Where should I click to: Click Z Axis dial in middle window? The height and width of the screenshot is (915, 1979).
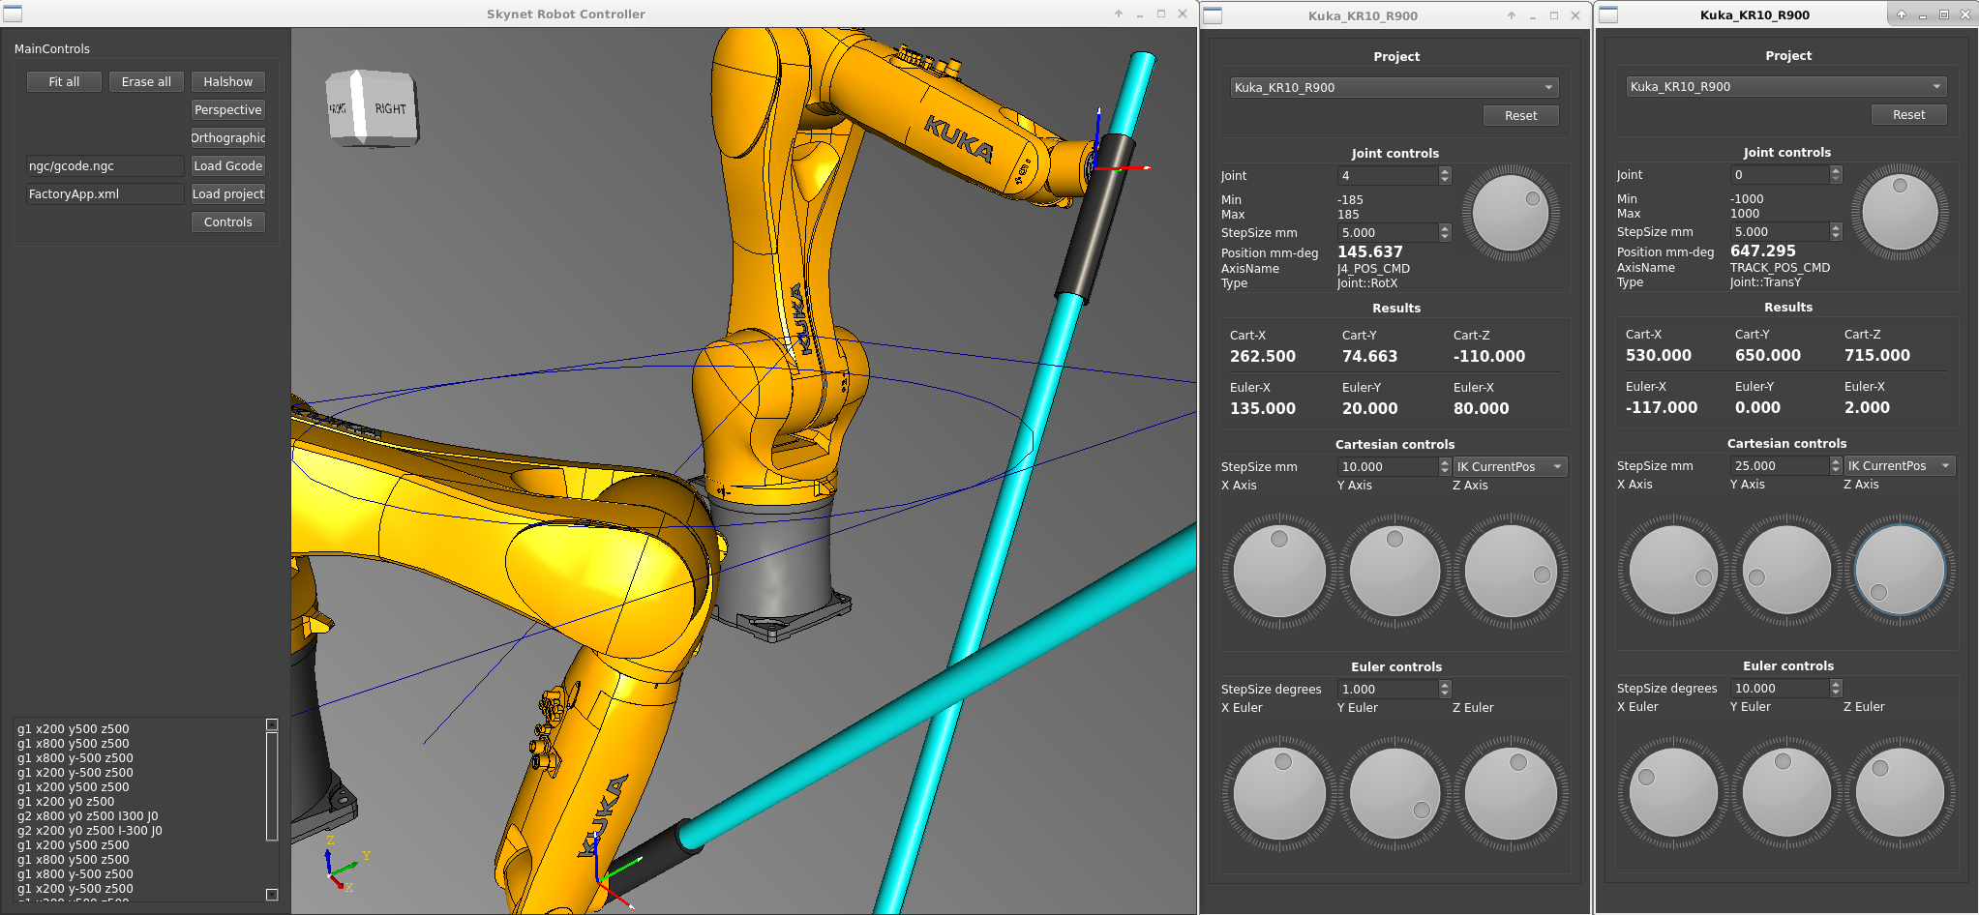pos(1511,572)
